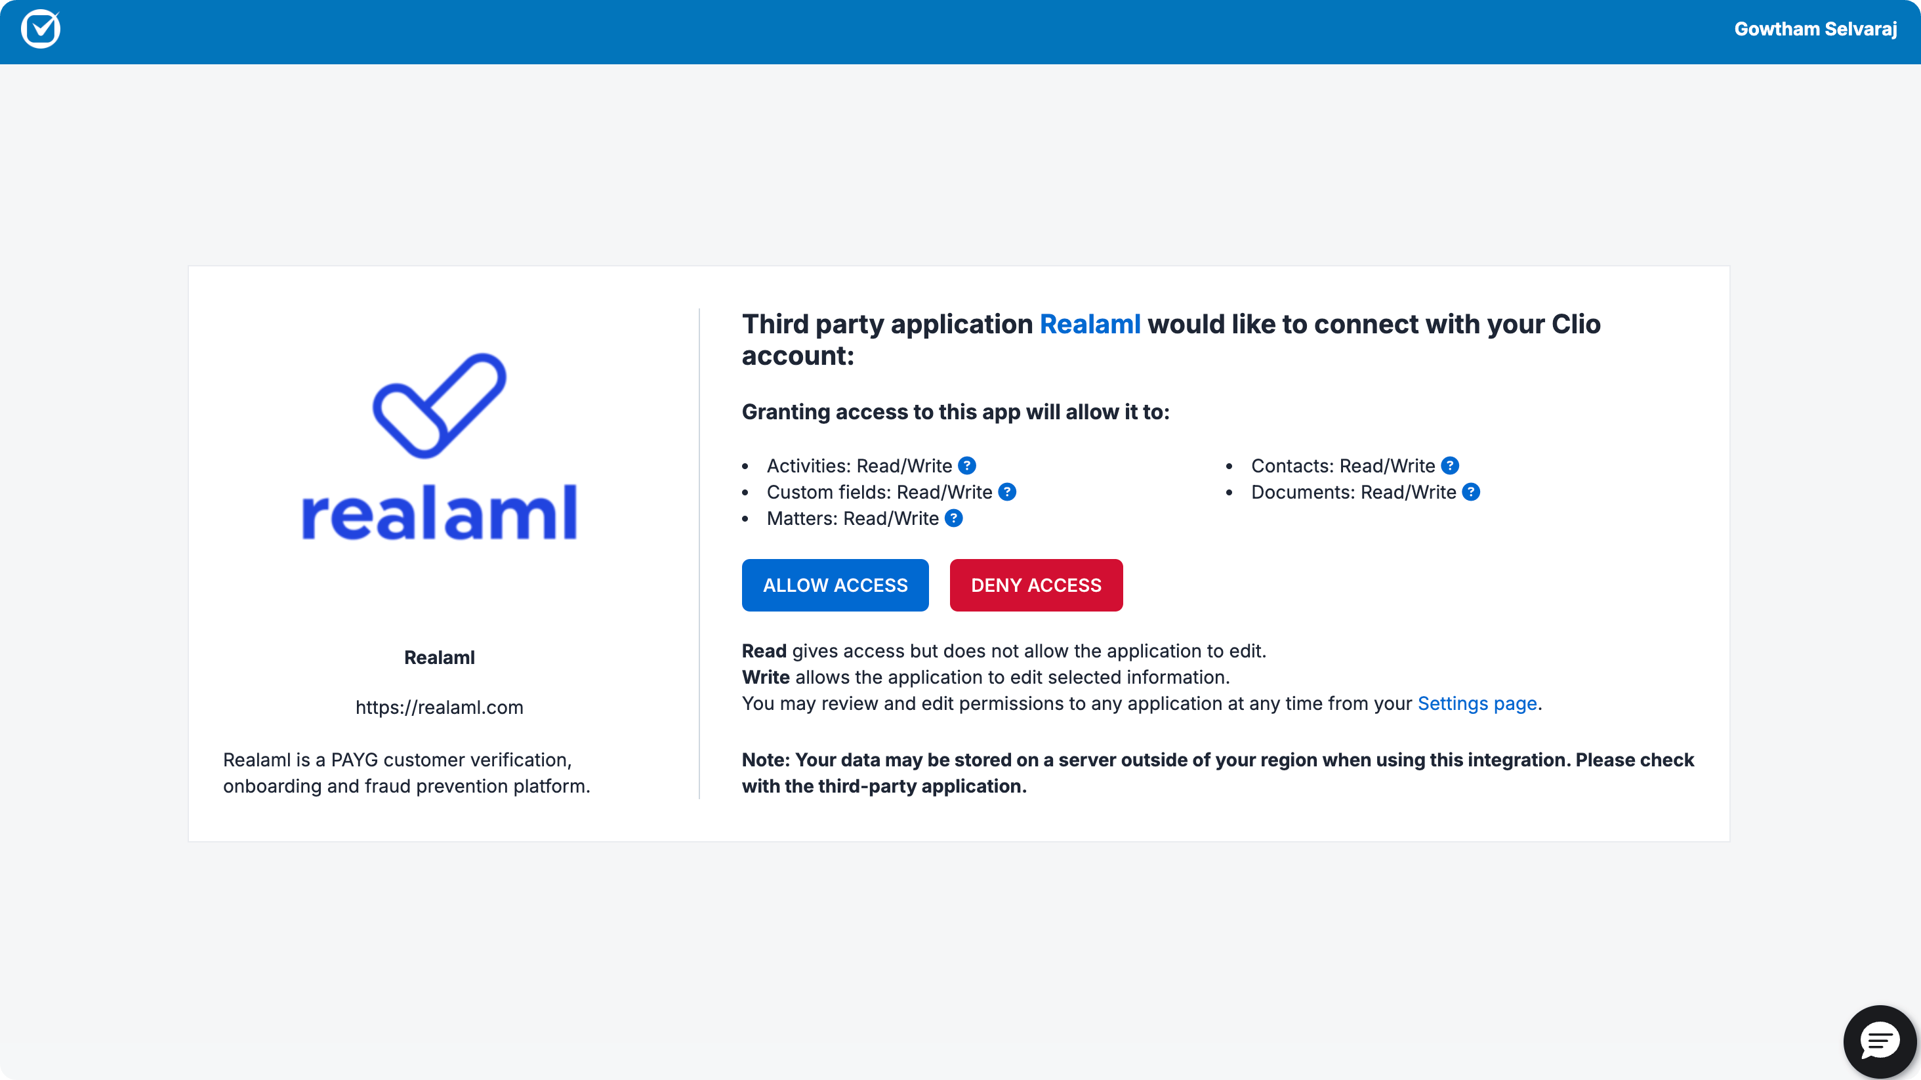Click the Contacts: Read/Write permission text
Viewport: 1921px width, 1080px height.
point(1342,466)
